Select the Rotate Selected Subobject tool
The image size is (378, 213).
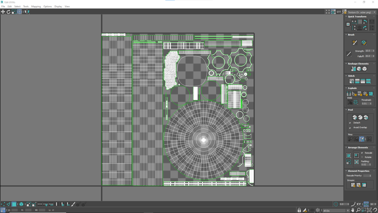(8, 12)
